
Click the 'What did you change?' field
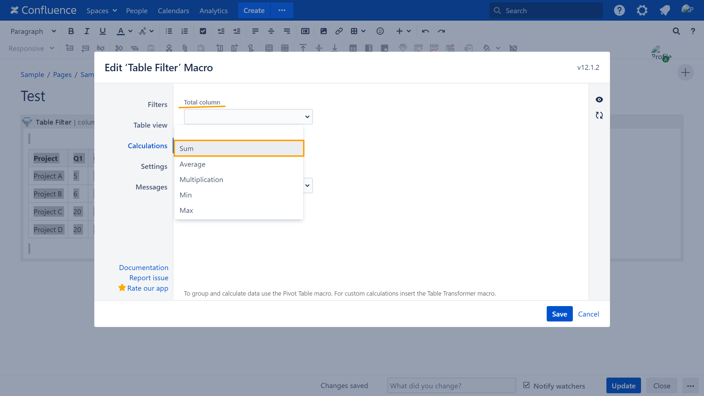tap(451, 386)
